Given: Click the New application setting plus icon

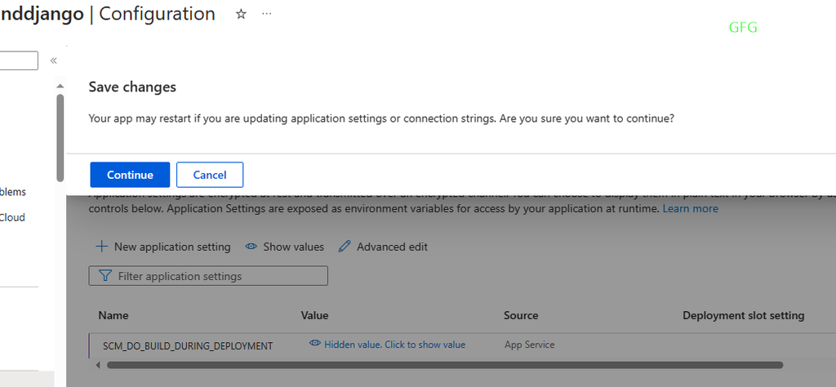Looking at the screenshot, I should (x=102, y=247).
